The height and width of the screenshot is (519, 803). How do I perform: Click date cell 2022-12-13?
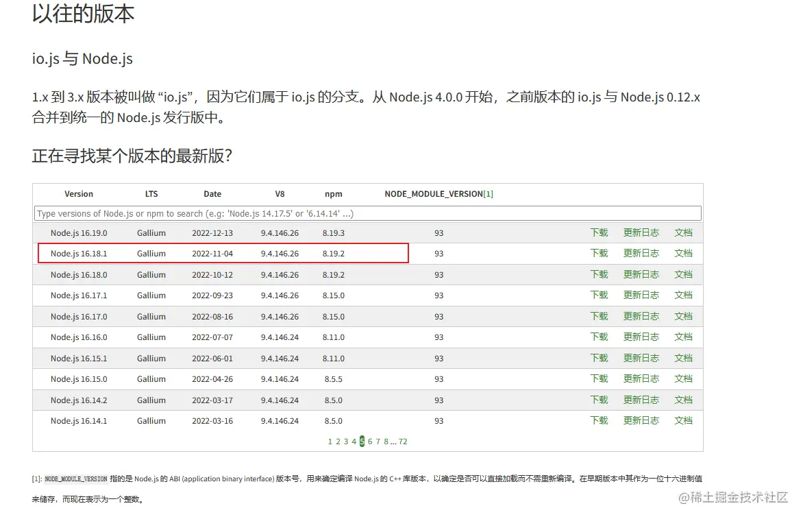click(x=212, y=233)
